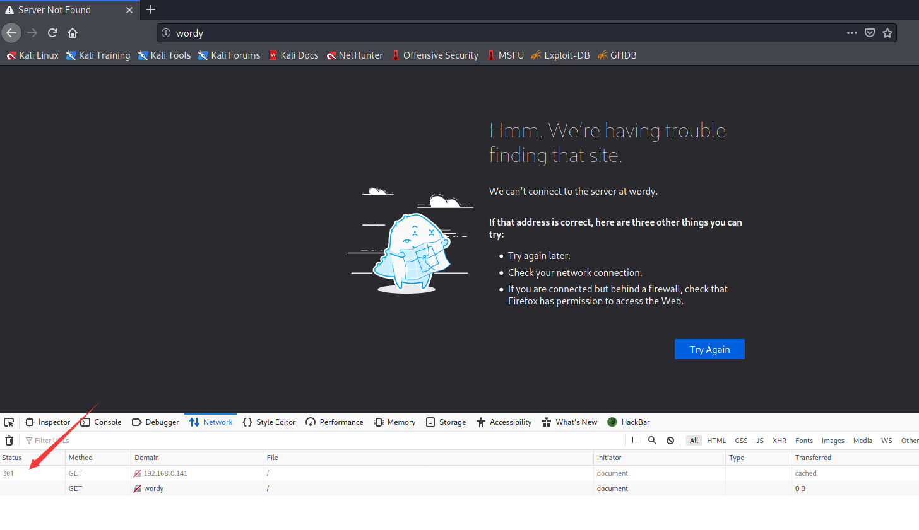
Task: Save page to Pocket icon
Action: pyautogui.click(x=870, y=33)
